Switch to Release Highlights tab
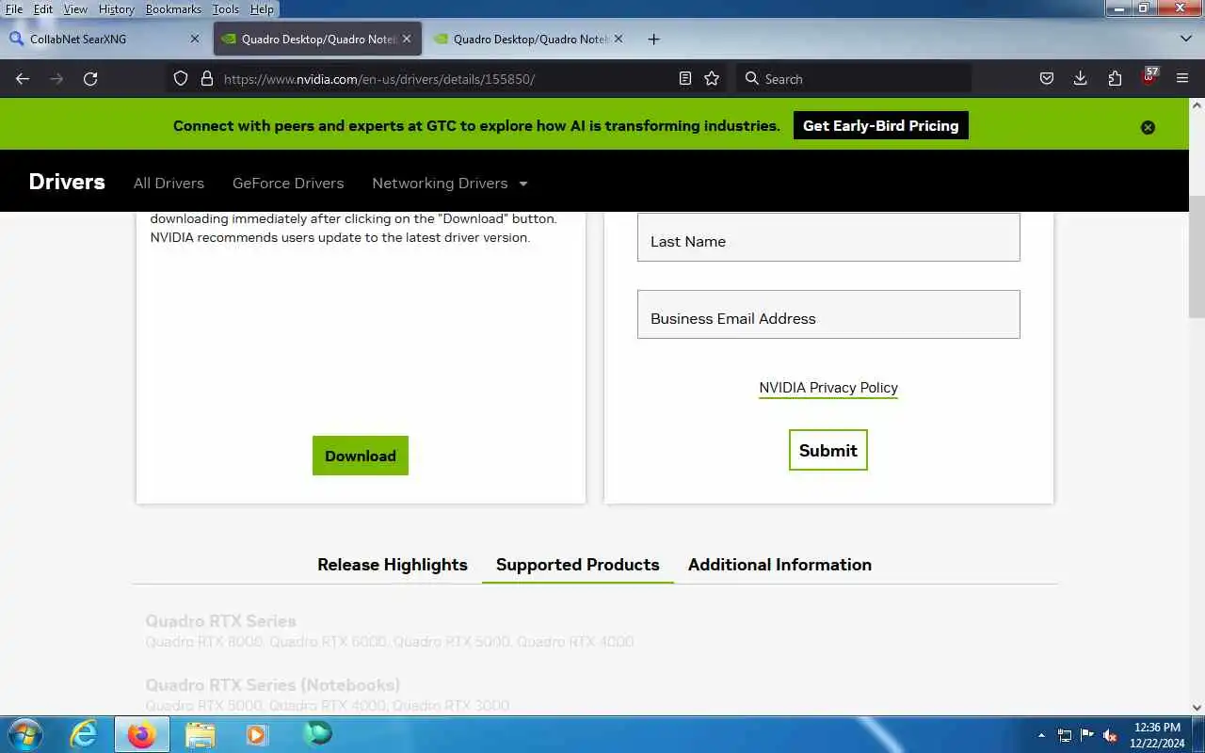Image resolution: width=1205 pixels, height=753 pixels. pos(393,565)
